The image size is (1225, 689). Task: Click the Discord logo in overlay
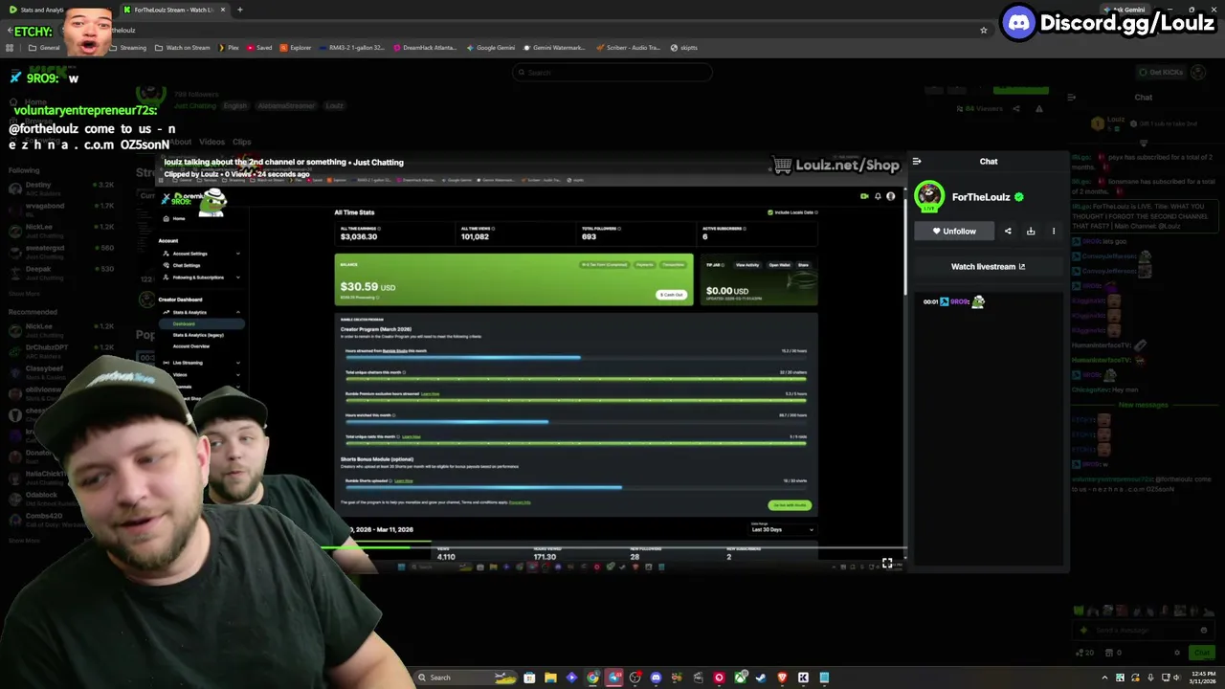1019,22
